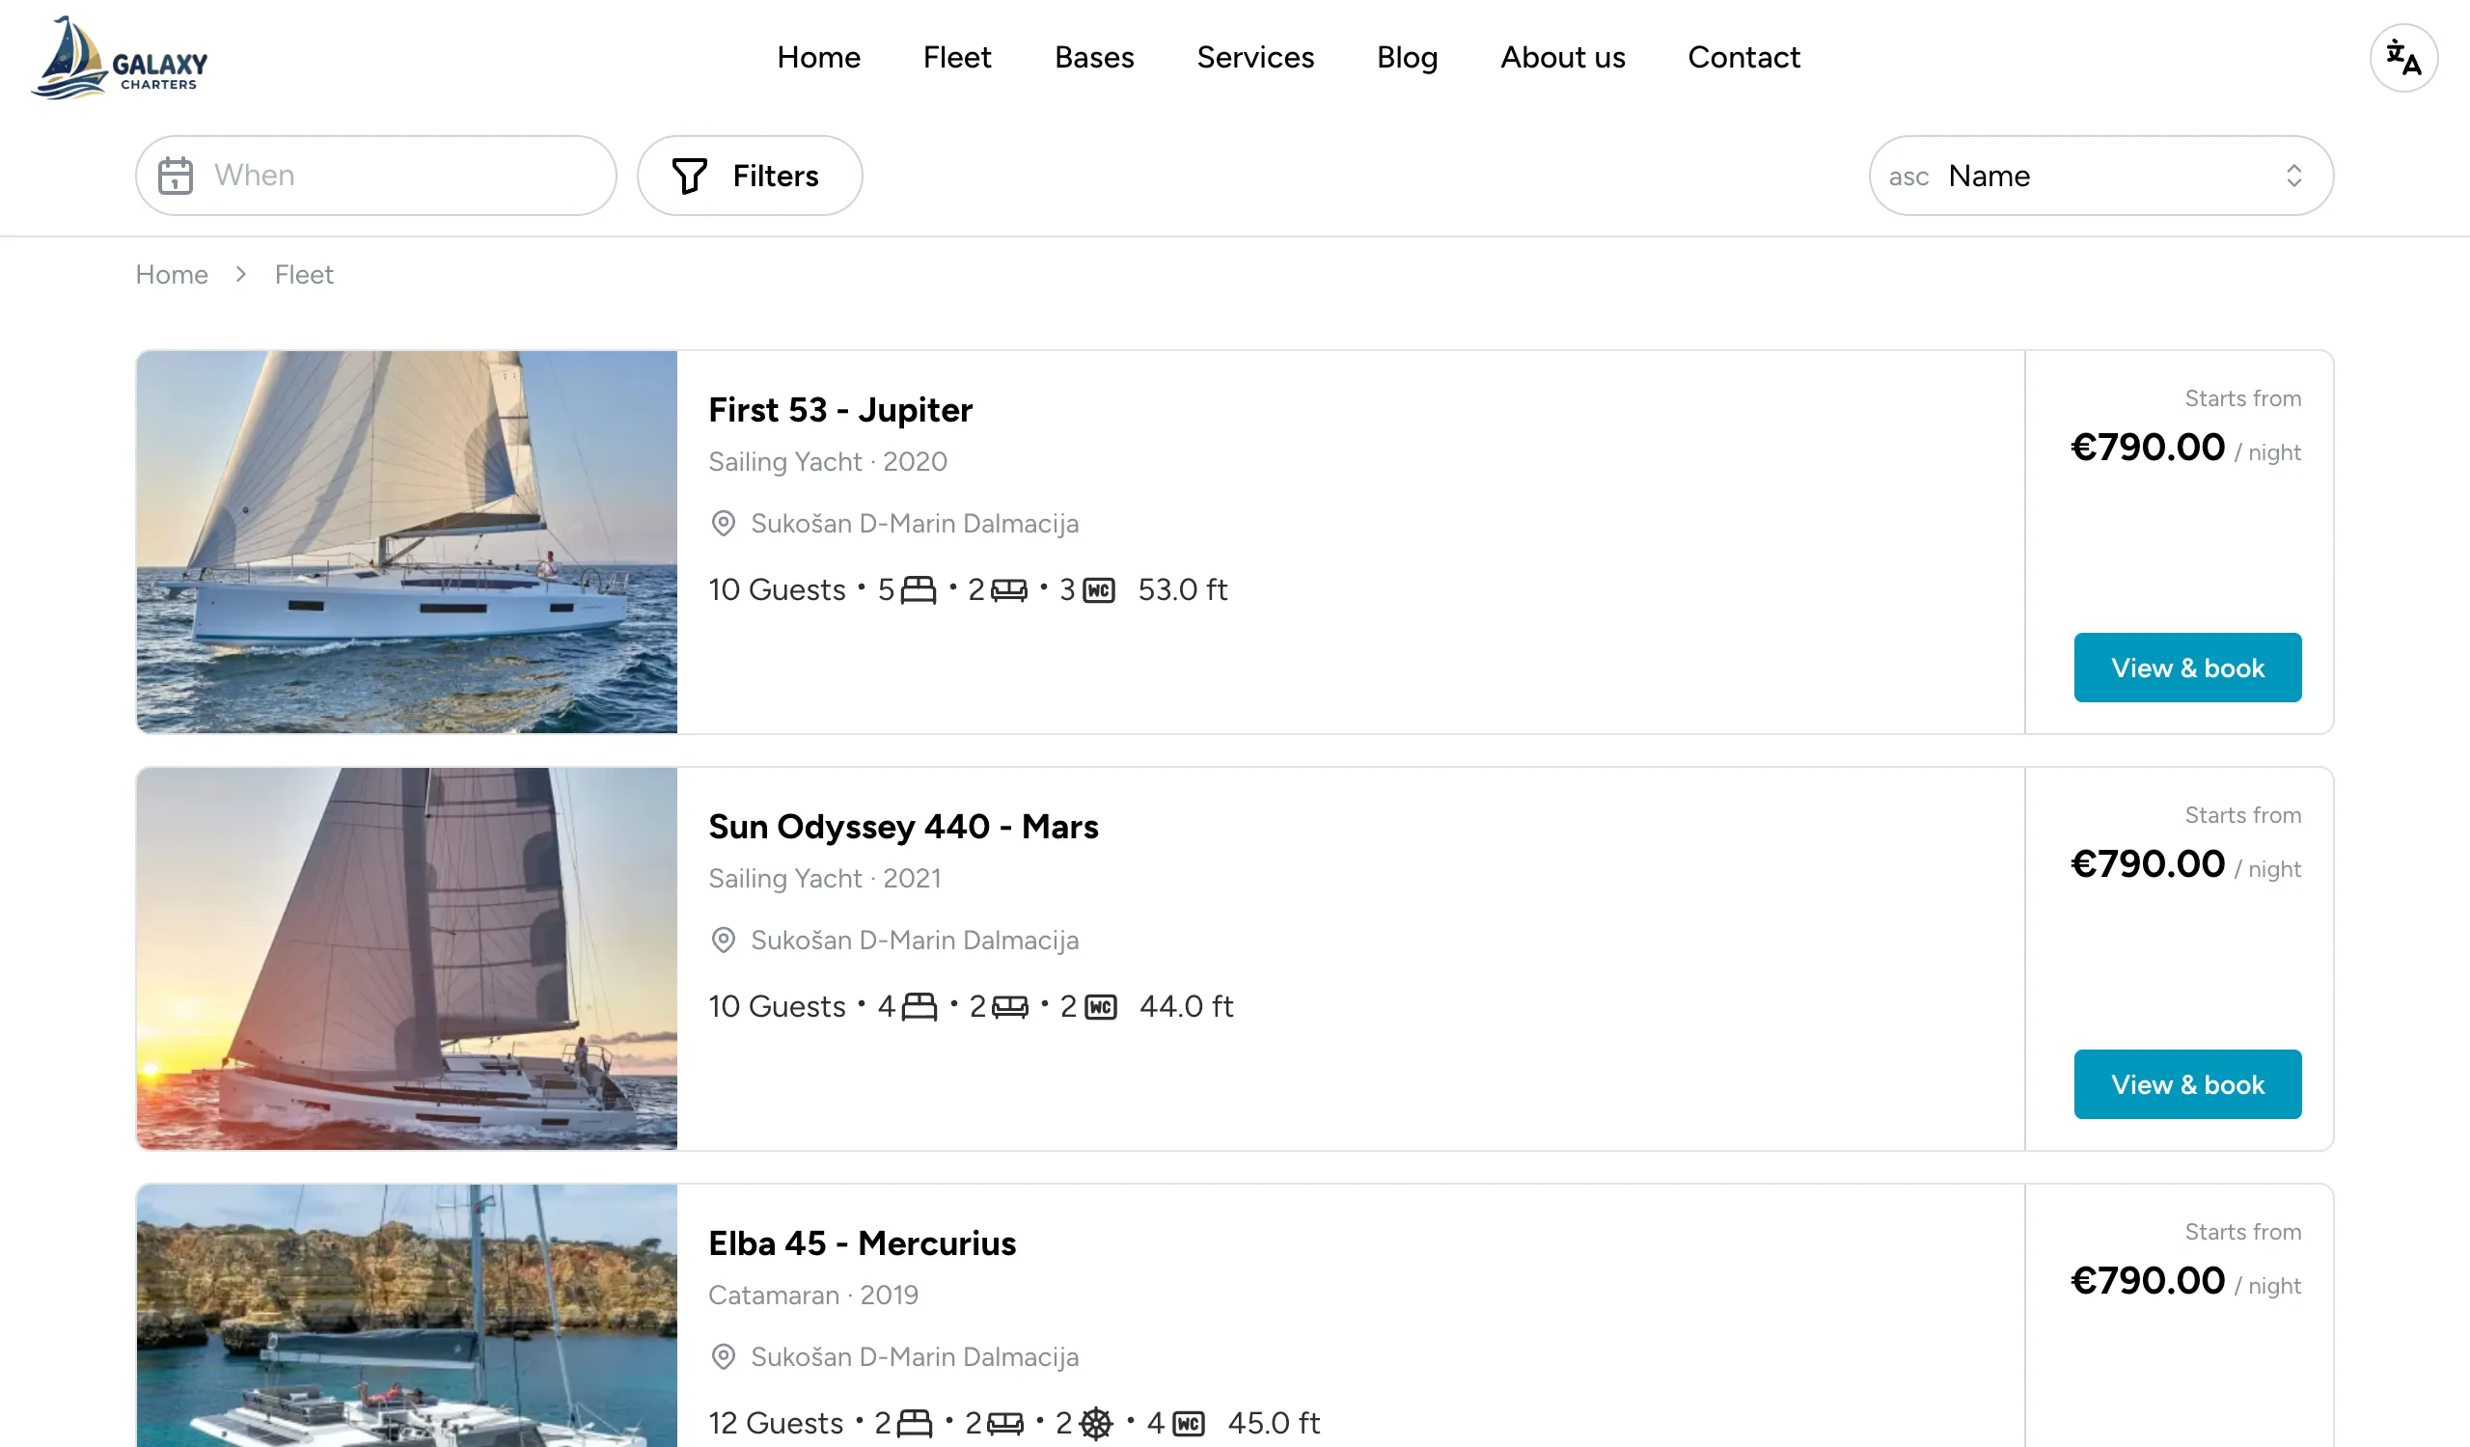Click €790.00 price on Elba 45 - Mercurius
This screenshot has height=1447, width=2470.
(2147, 1280)
